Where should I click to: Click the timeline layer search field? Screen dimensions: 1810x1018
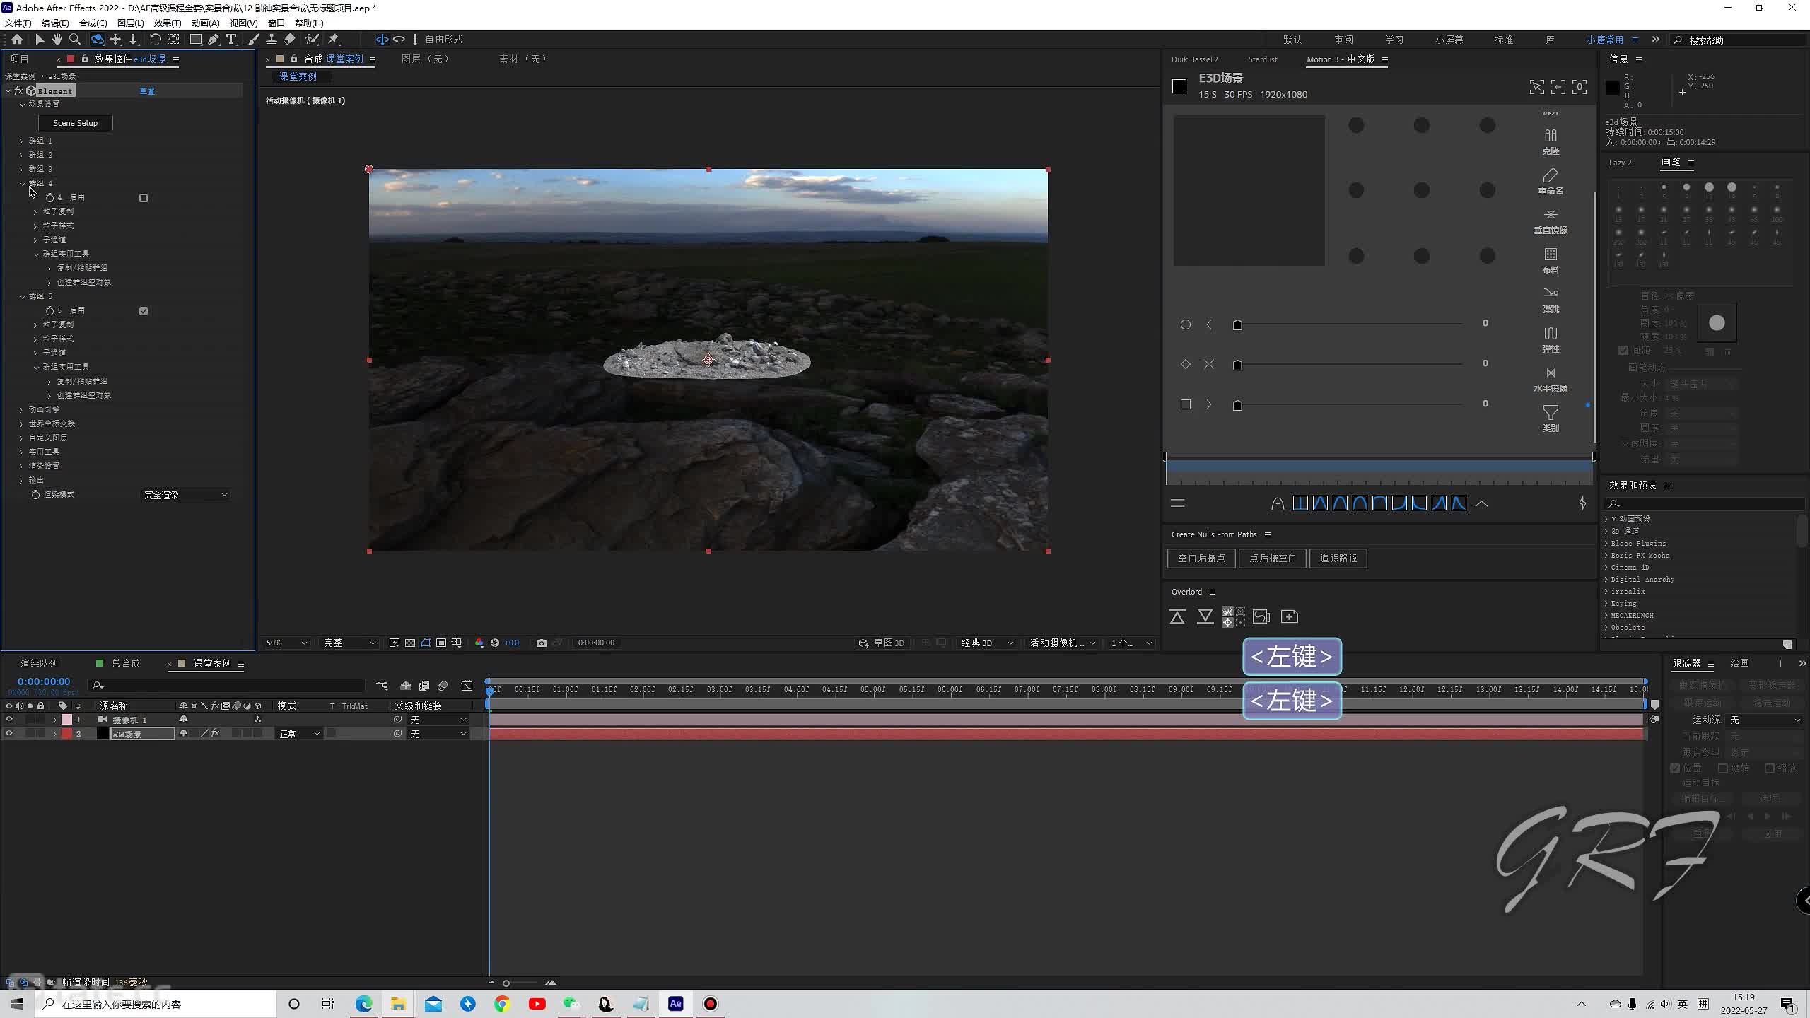pos(226,686)
